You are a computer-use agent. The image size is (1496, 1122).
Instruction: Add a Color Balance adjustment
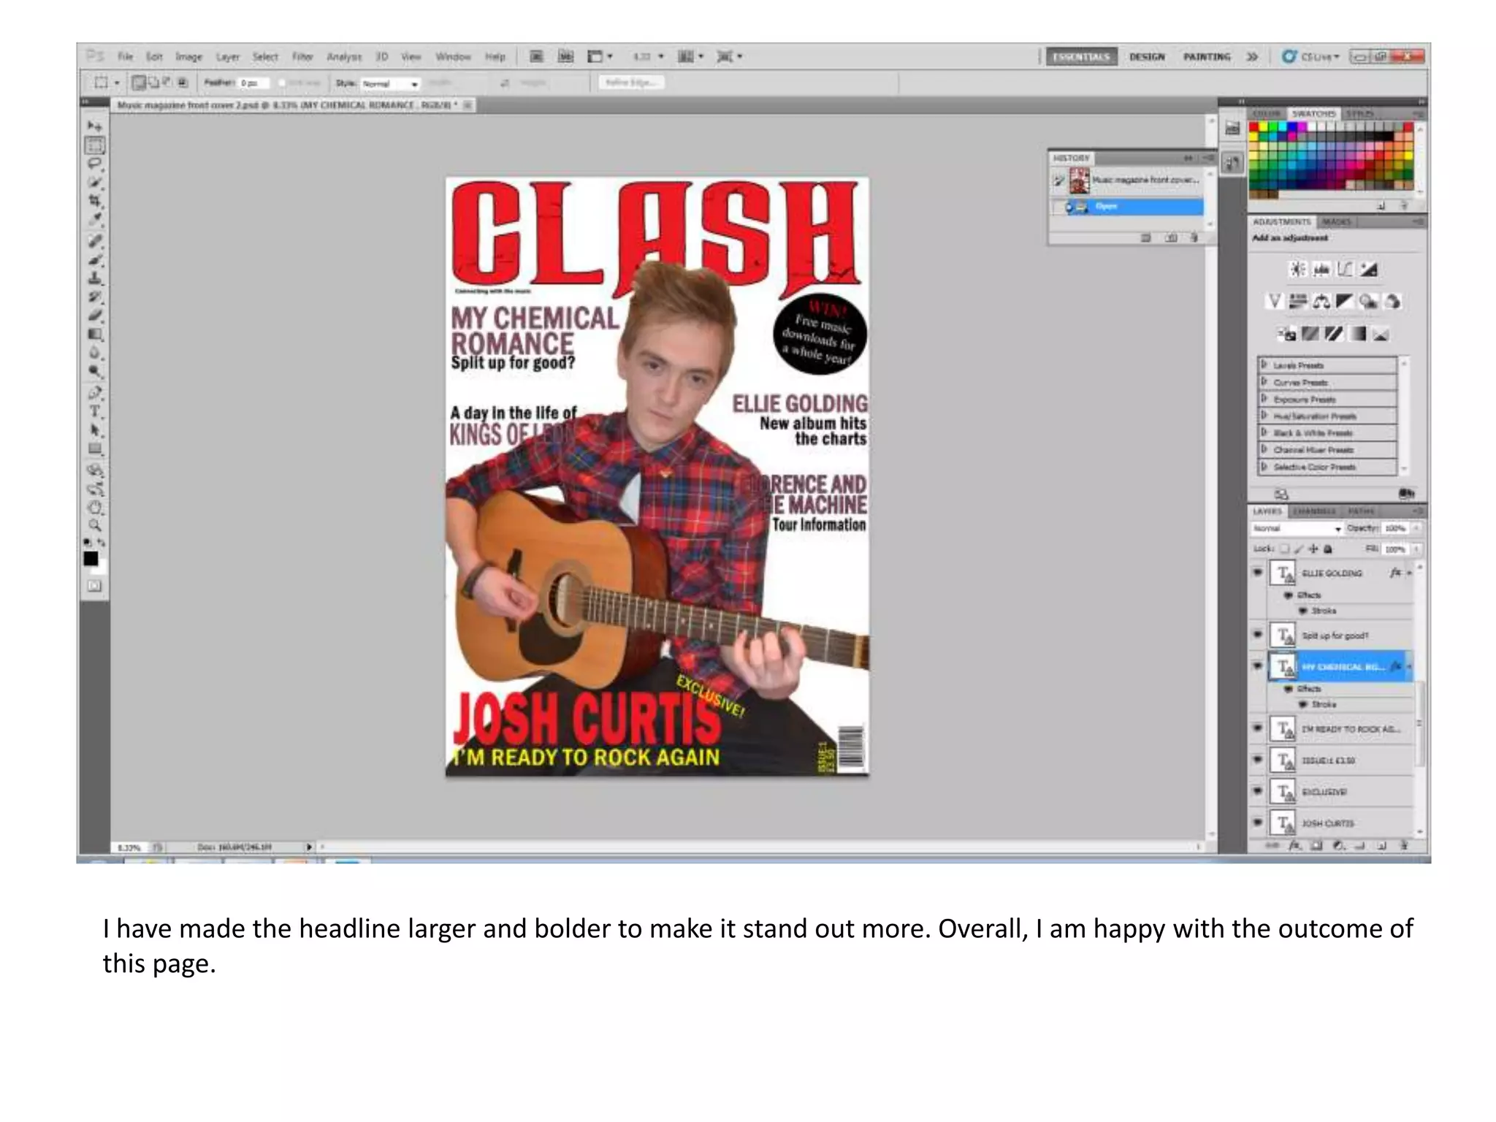coord(1321,301)
